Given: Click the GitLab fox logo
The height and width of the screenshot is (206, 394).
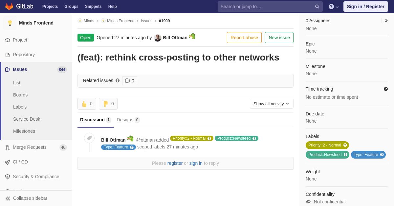Looking at the screenshot, I should pyautogui.click(x=9, y=7).
